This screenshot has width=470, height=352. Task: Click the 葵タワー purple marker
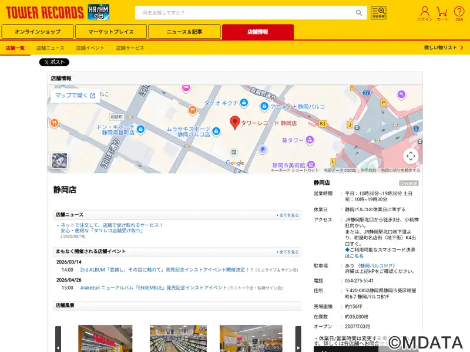tap(310, 140)
